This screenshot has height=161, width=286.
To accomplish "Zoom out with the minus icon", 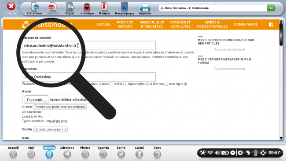I will coord(233,153).
